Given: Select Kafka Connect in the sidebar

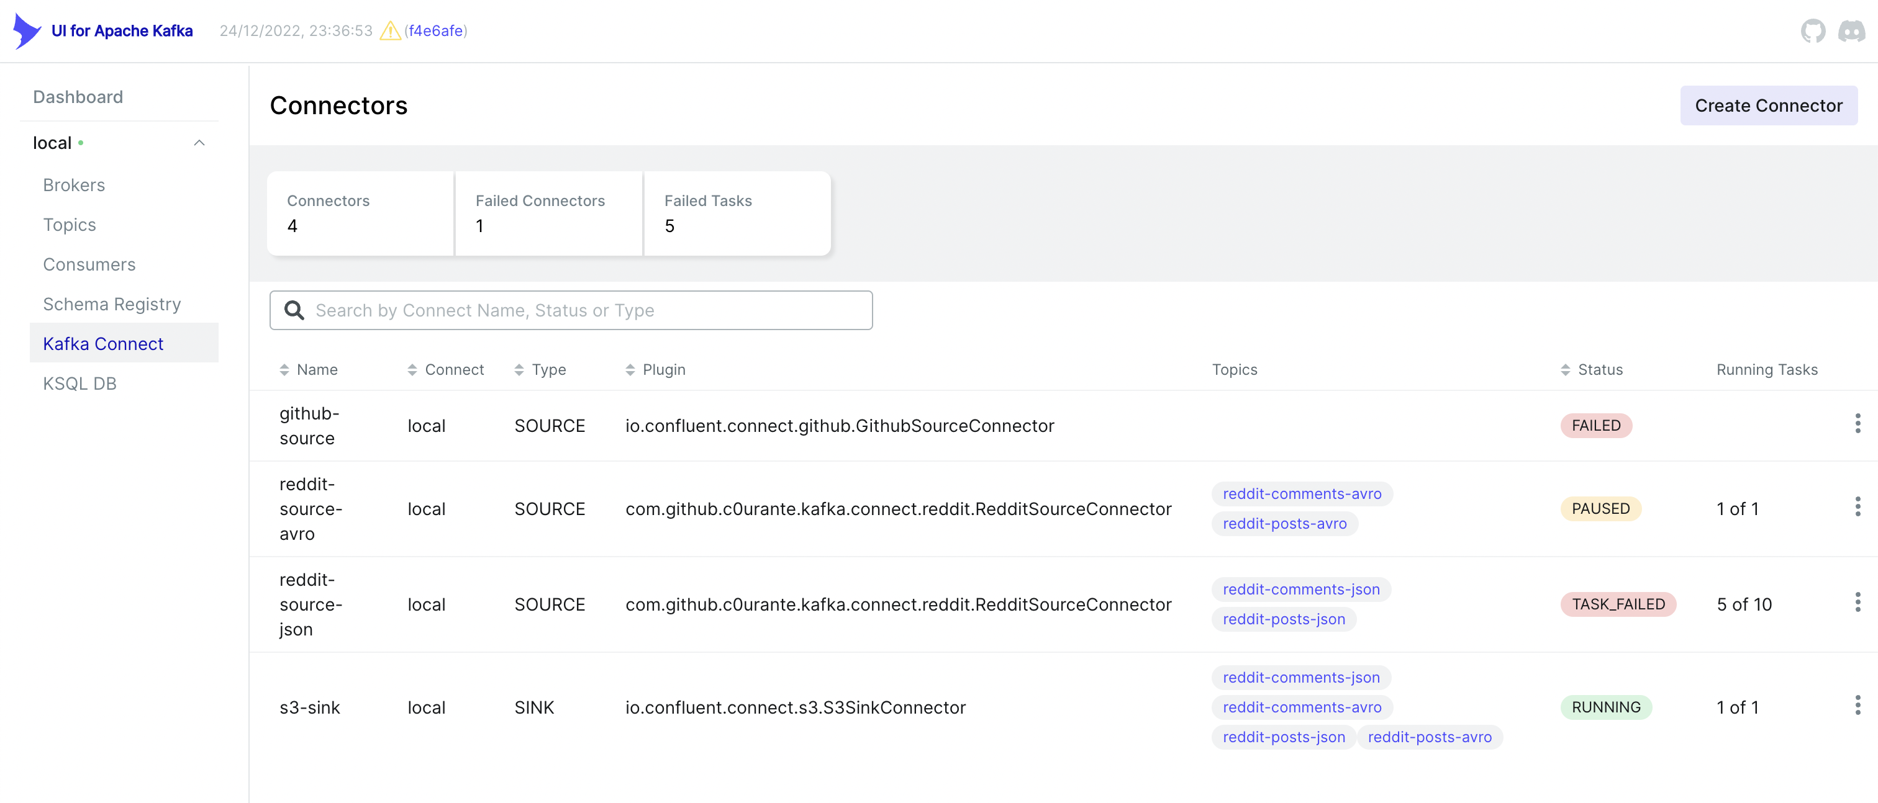Looking at the screenshot, I should pos(124,344).
